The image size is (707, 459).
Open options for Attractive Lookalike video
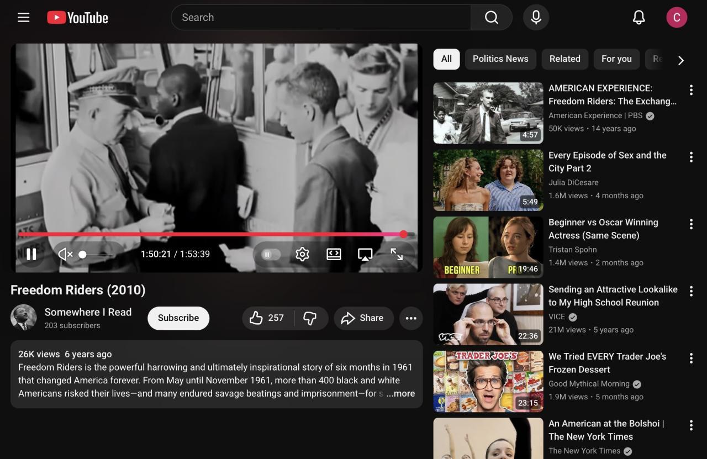click(x=691, y=291)
